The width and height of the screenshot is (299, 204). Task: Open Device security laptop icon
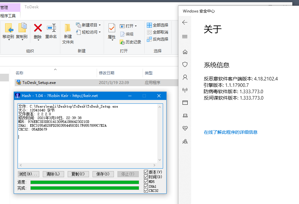click(x=185, y=116)
